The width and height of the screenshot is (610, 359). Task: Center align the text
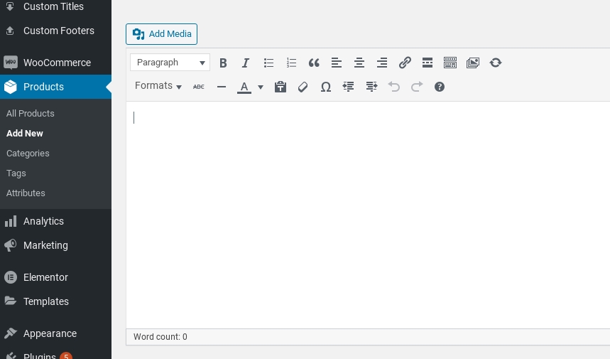[x=359, y=63]
